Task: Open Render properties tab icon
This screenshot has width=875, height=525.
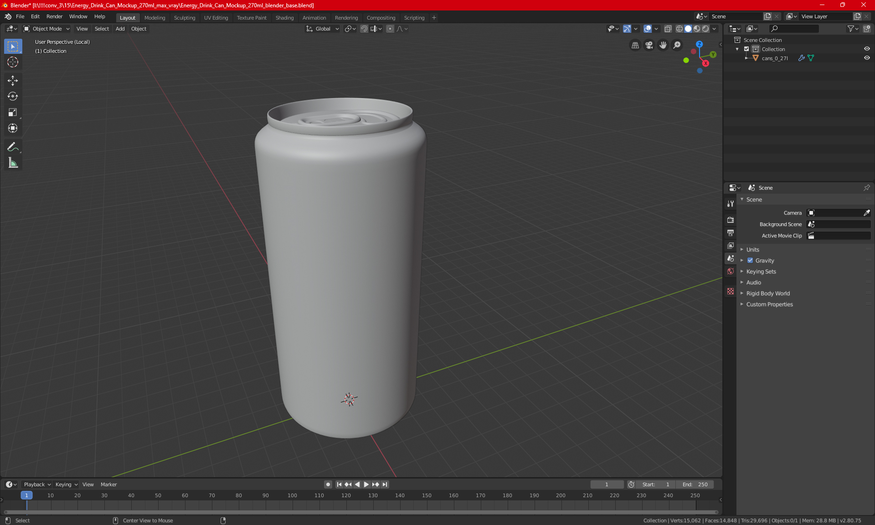Action: point(731,220)
